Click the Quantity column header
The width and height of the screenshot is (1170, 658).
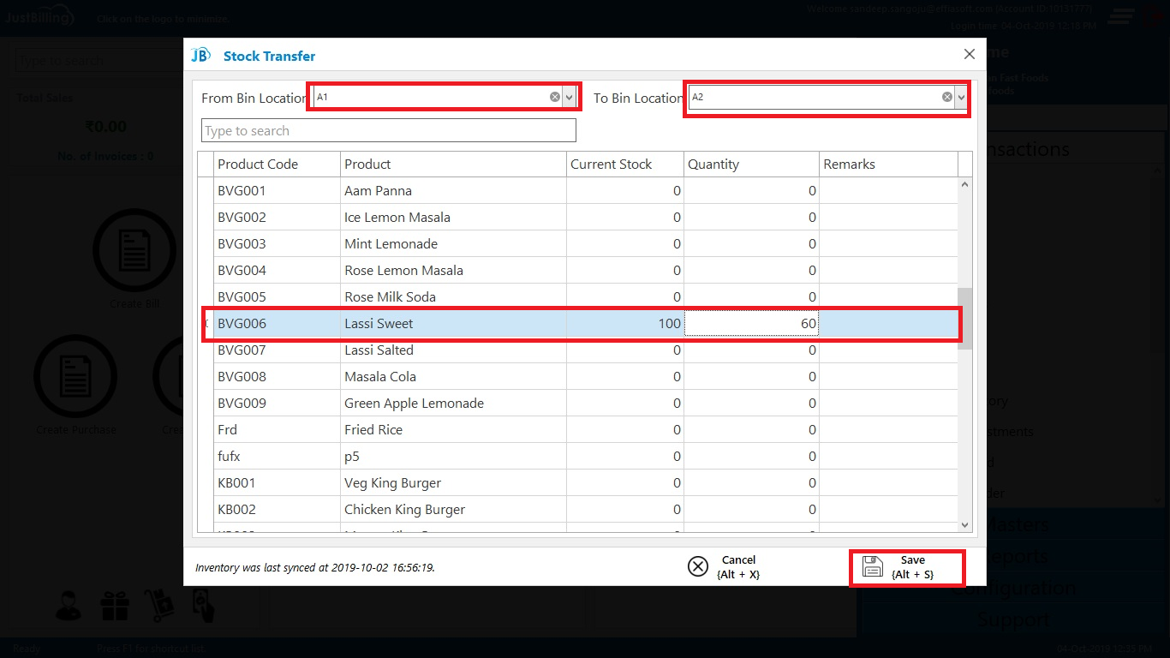(x=713, y=164)
